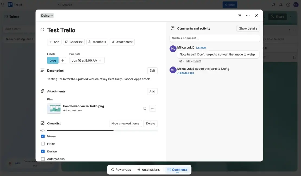Edit the Note to self comment
This screenshot has width=301, height=176.
[x=188, y=61]
